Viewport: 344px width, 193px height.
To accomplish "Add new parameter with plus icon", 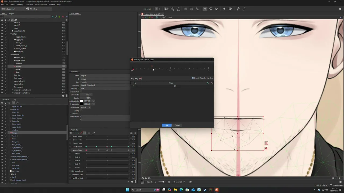I will click(x=128, y=182).
